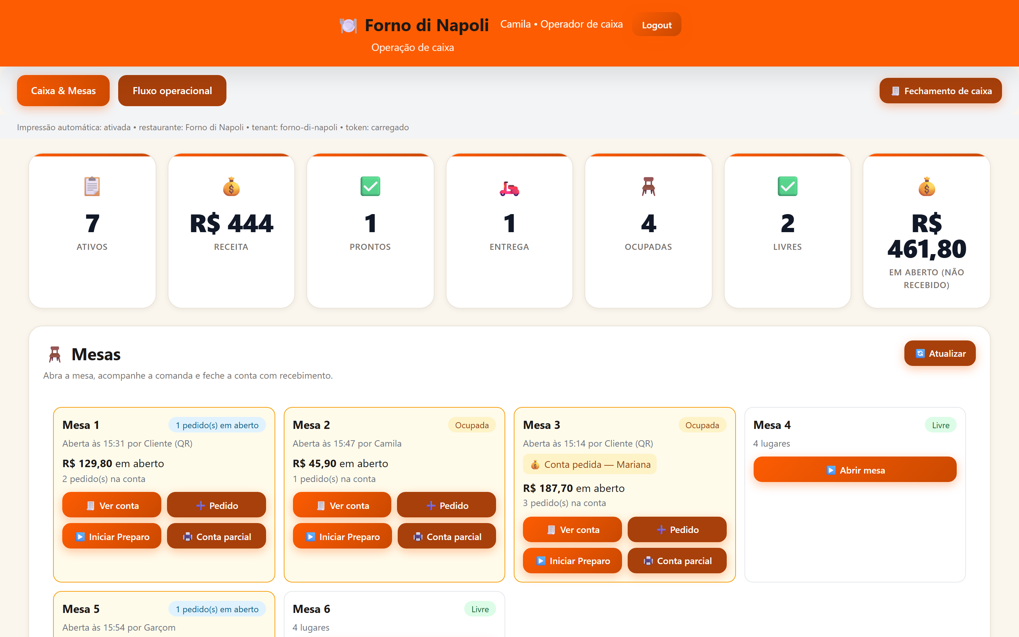The width and height of the screenshot is (1019, 637).
Task: Click the money bag on Em Aberto card
Action: pyautogui.click(x=926, y=186)
